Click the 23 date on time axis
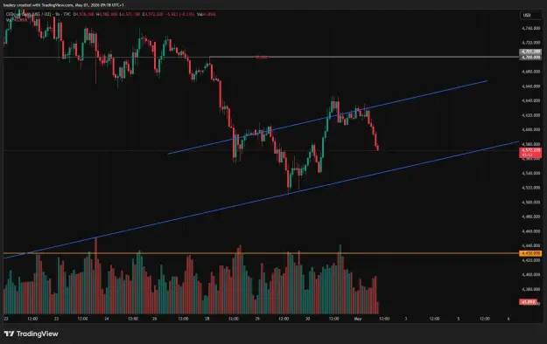 (56, 319)
